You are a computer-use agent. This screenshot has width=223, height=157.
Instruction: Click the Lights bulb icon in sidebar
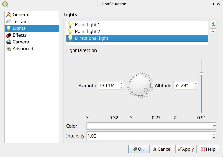point(8,28)
